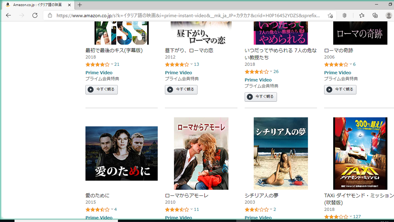Play 最初で最後のキス with 今すぐ観る button

pos(101,89)
